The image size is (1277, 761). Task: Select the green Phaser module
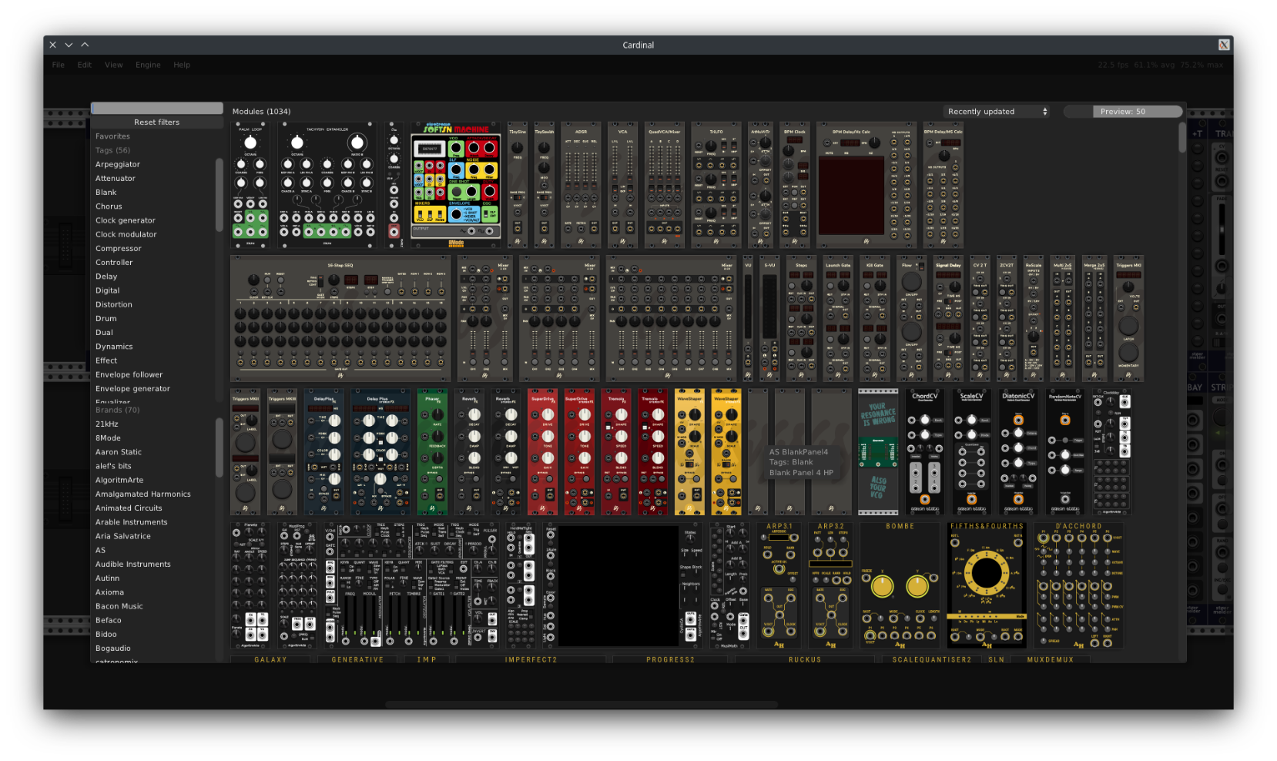tap(432, 452)
